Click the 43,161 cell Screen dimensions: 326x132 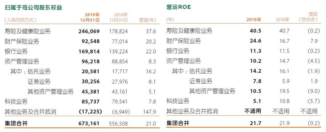tap(120, 91)
